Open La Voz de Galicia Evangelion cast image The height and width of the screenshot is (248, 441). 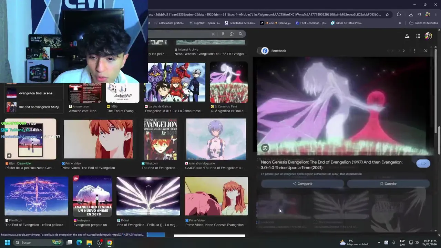click(175, 83)
